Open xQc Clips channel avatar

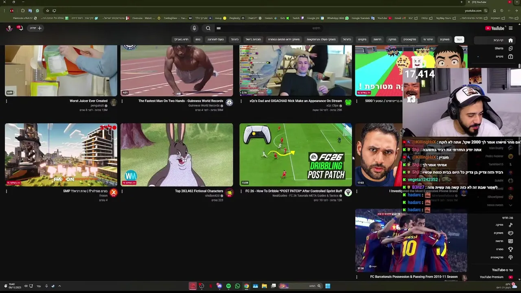[348, 103]
